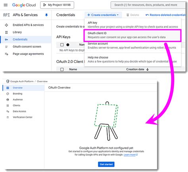Click the Learn more link
Viewport: 188px width, 172px height.
[x=130, y=155]
